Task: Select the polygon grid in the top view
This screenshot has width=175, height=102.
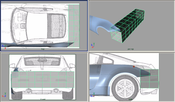Action: pos(74,25)
